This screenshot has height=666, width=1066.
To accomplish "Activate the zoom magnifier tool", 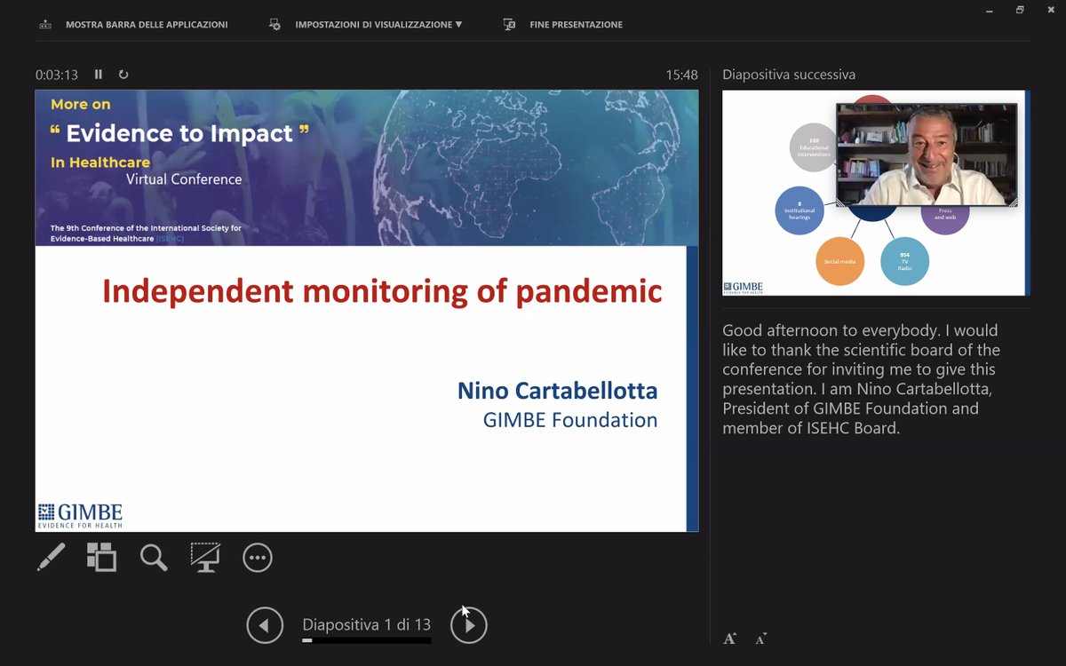I will (x=154, y=558).
